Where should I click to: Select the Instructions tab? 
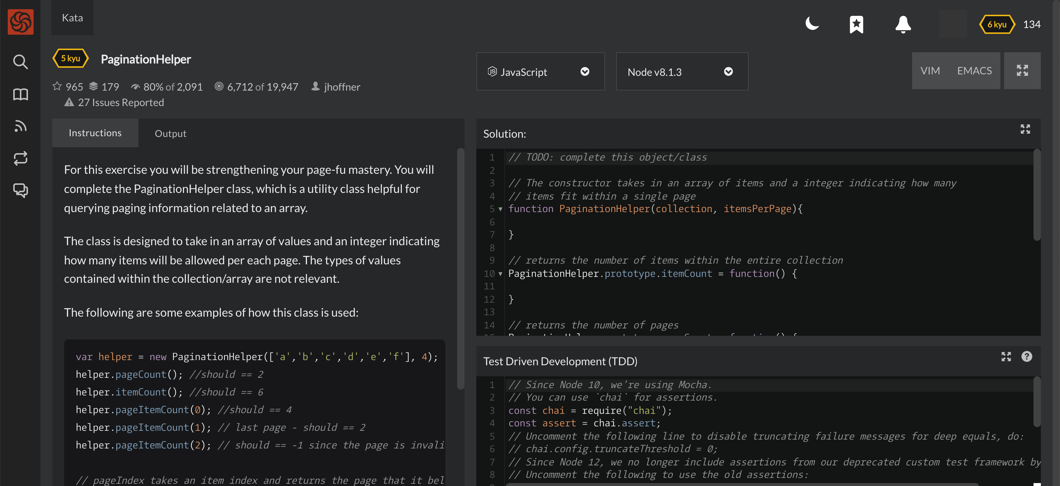[95, 133]
